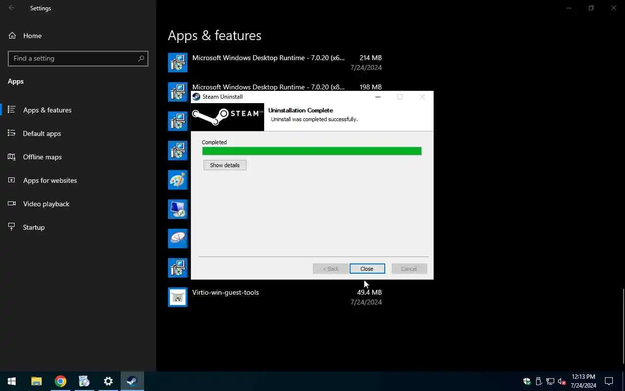625x391 pixels.
Task: Click the Virtio-win-guest-tools app icon
Action: 178,297
